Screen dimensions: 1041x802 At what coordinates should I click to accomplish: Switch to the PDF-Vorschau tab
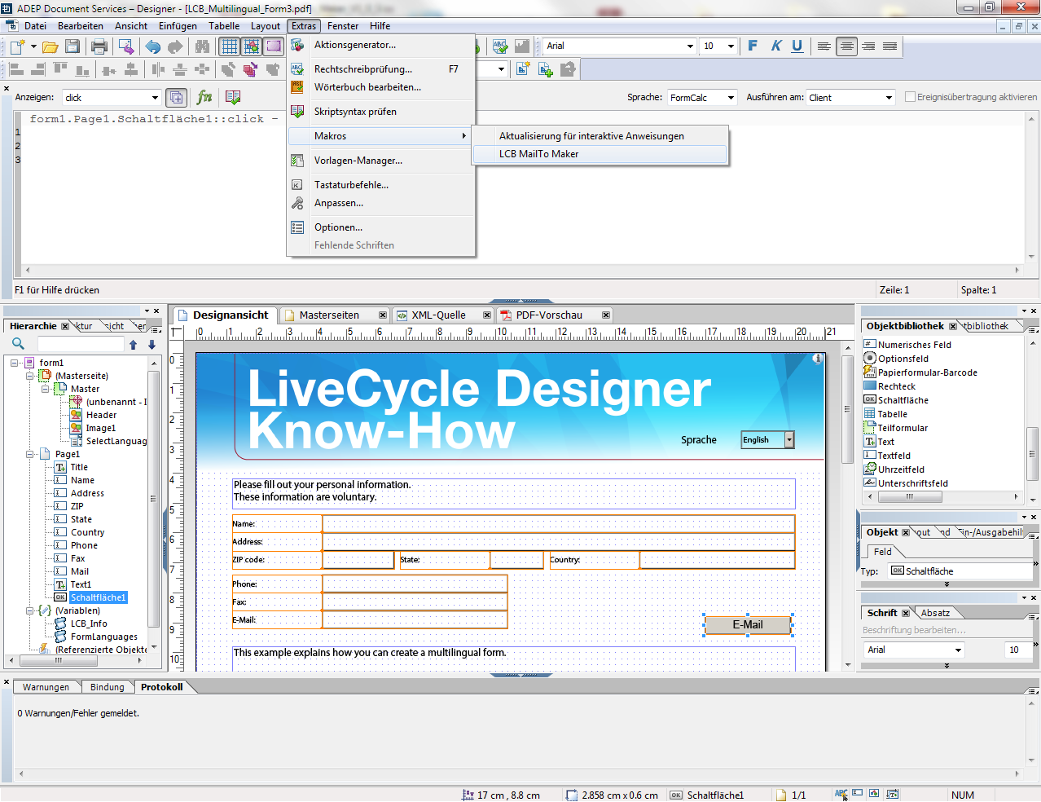tap(549, 315)
